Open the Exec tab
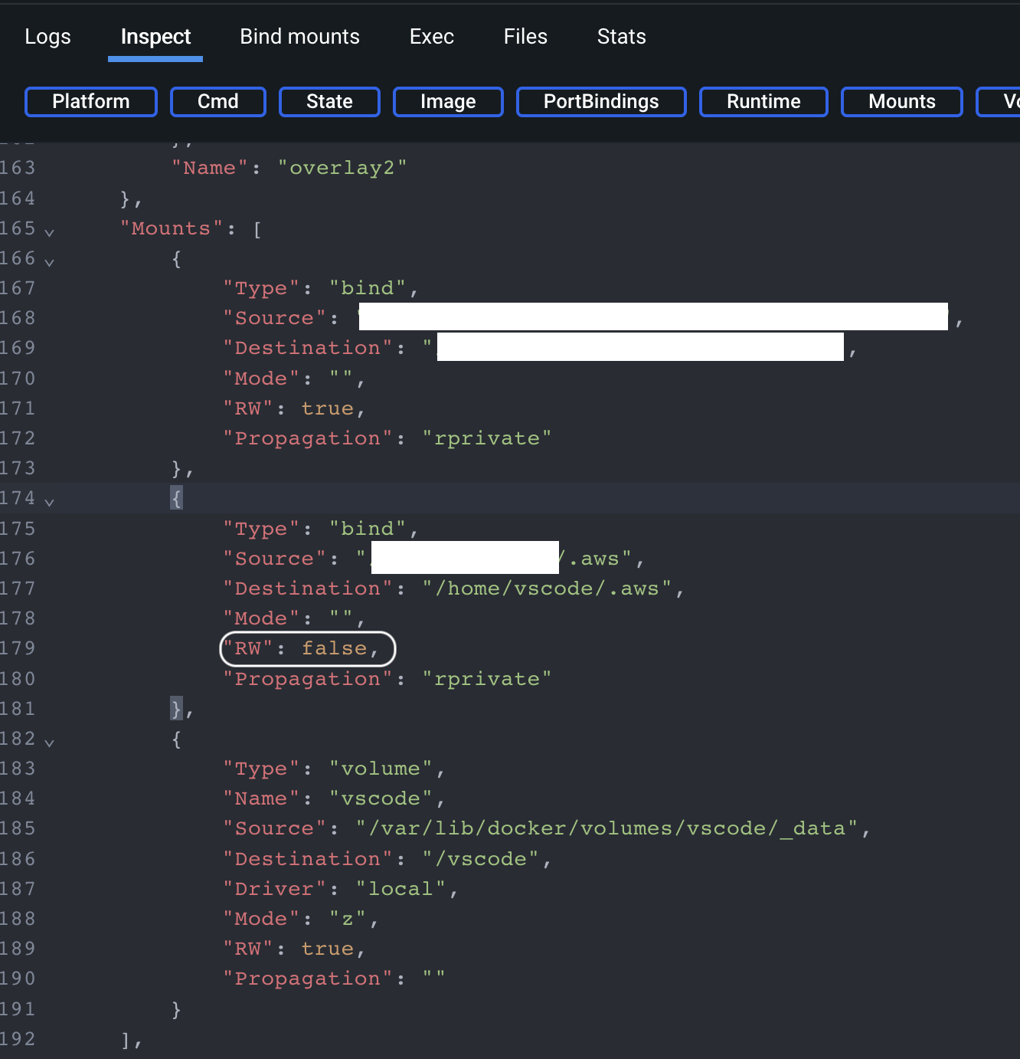Viewport: 1020px width, 1059px height. point(432,37)
